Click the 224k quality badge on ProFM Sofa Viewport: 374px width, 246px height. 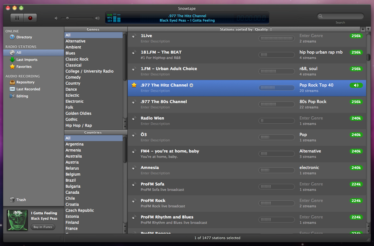(x=356, y=184)
